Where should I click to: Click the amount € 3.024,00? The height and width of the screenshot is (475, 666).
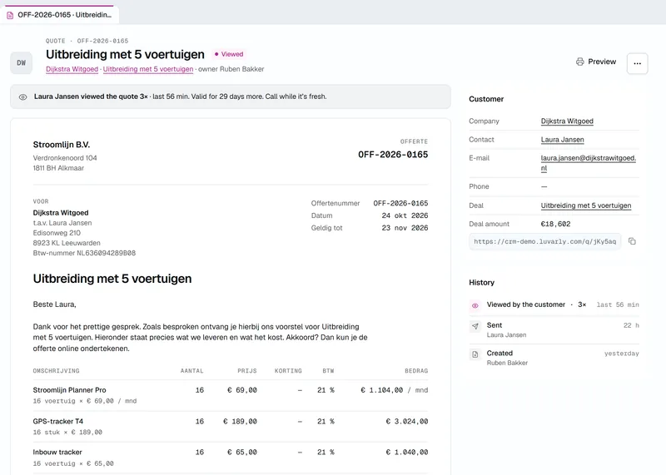coord(407,422)
